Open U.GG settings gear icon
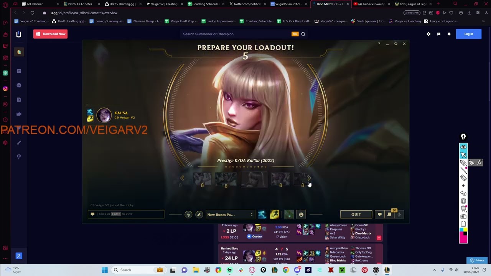The width and height of the screenshot is (491, 276). pos(428,34)
